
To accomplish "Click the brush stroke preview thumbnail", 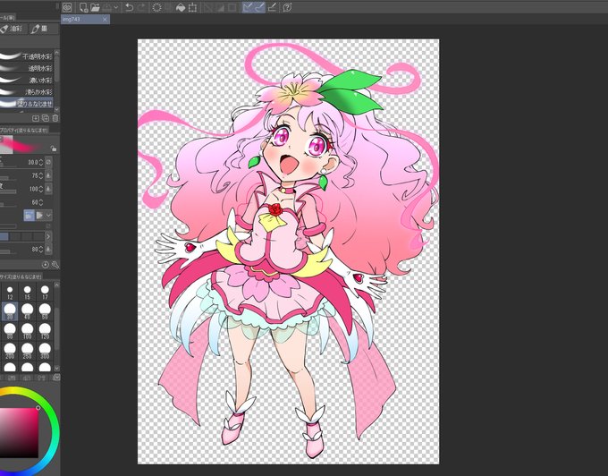I will [21, 144].
